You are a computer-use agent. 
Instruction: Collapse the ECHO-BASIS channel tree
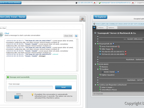[x=95, y=64]
